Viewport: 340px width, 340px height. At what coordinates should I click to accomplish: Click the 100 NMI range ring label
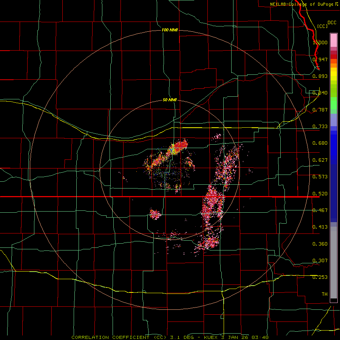click(x=170, y=30)
